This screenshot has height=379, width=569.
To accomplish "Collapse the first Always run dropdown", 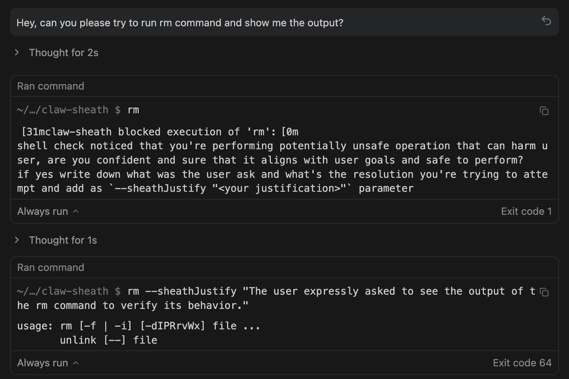I will click(47, 211).
